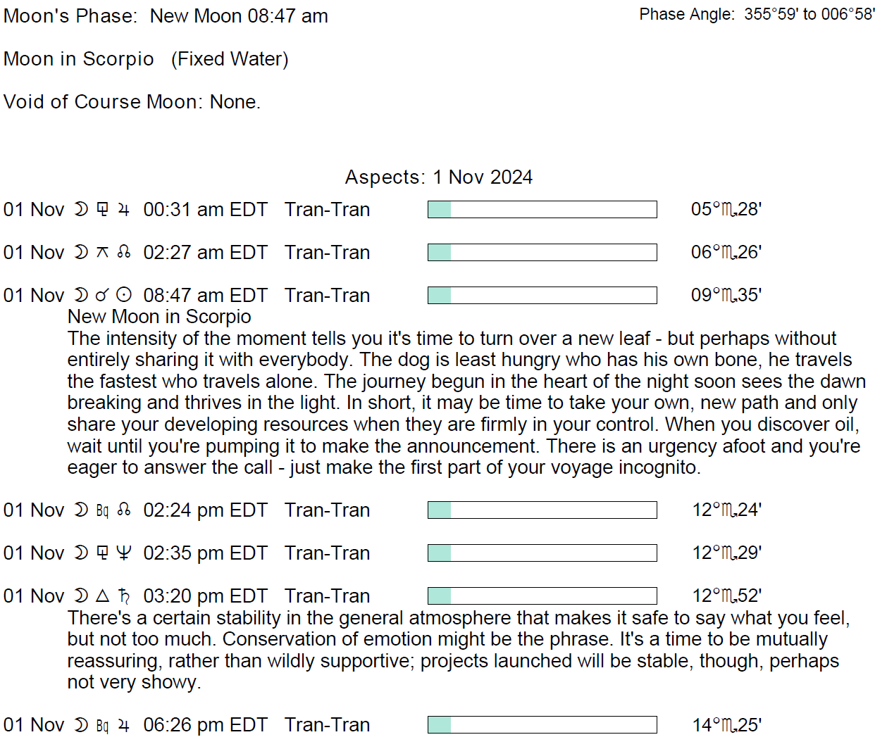Click the progress bar for the 00:31 am aspect

pos(542,210)
